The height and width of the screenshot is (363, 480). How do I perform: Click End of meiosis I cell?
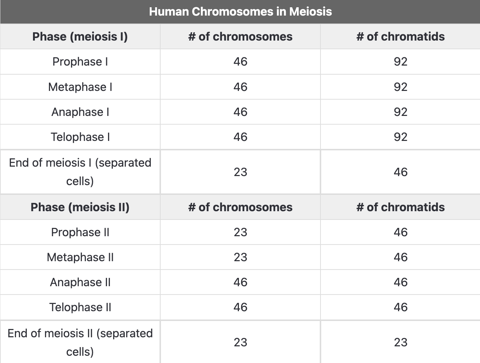80,172
